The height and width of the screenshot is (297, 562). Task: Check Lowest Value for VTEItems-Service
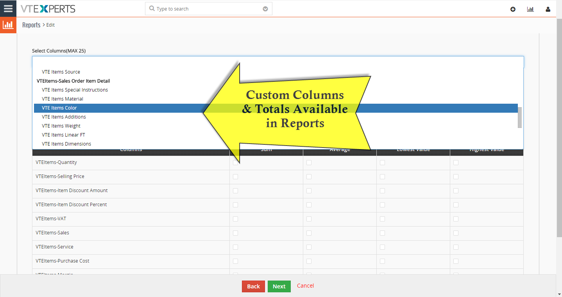(382, 247)
